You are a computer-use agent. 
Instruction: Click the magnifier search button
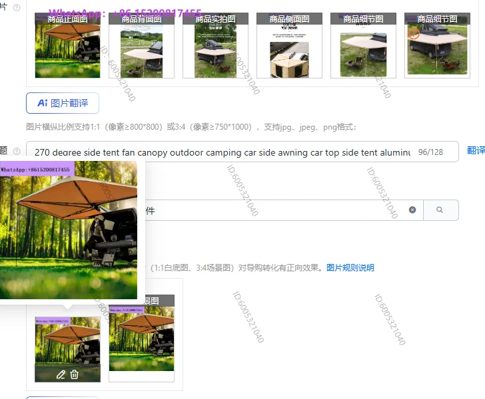click(440, 210)
